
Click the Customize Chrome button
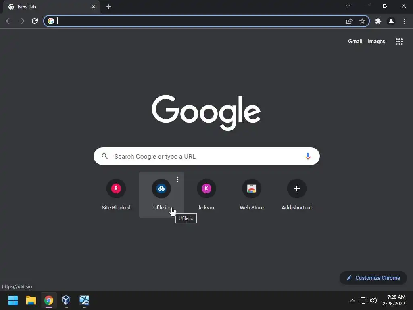click(x=373, y=278)
